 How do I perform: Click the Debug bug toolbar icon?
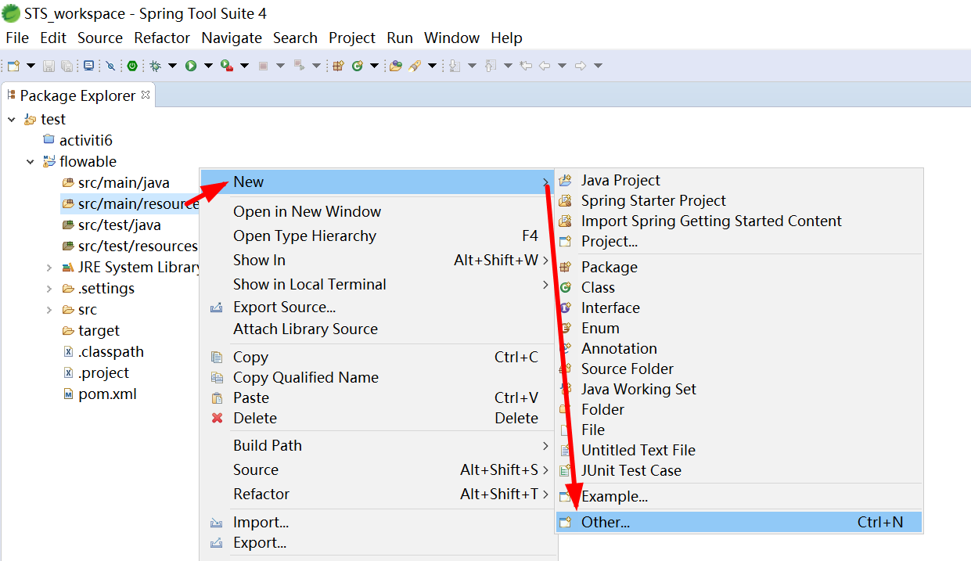[x=155, y=66]
